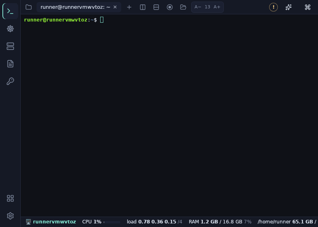Open the Terminal view in sidebar

pos(10,11)
